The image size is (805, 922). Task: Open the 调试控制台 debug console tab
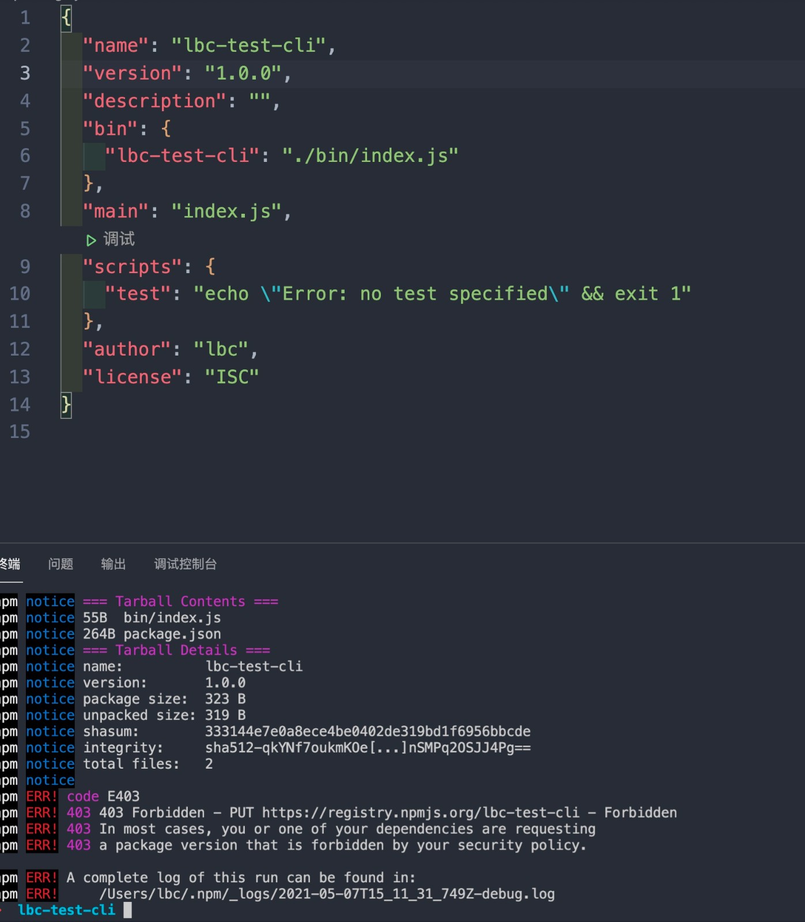[185, 564]
